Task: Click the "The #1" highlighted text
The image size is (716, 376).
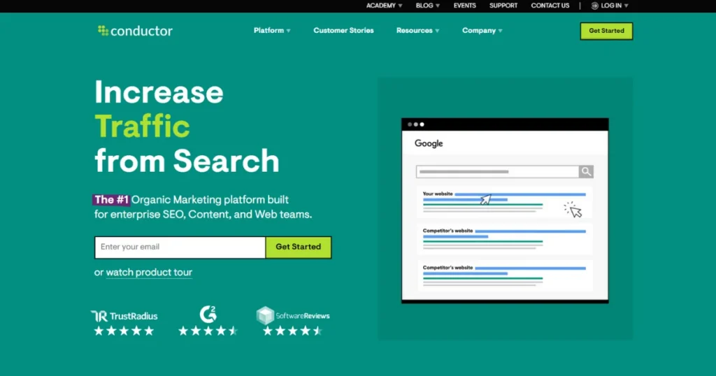Action: pos(111,200)
